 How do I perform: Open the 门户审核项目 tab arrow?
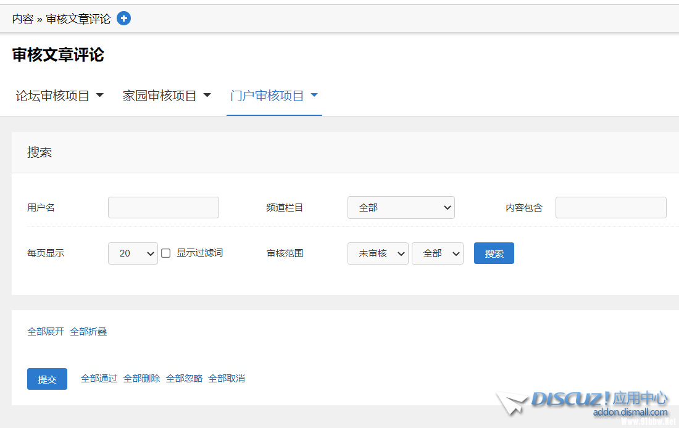[314, 96]
